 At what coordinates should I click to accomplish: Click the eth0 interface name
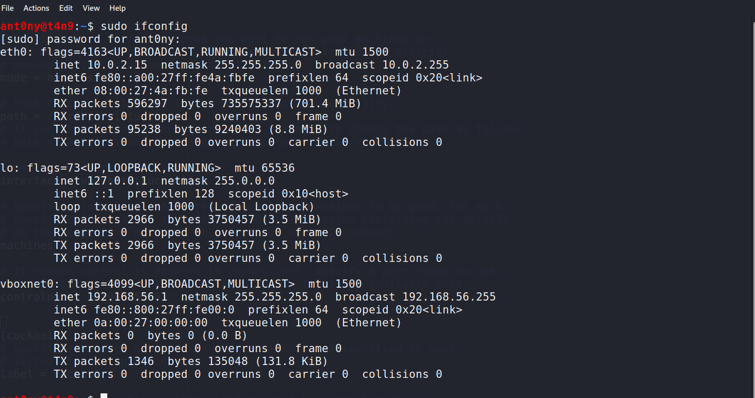click(12, 52)
